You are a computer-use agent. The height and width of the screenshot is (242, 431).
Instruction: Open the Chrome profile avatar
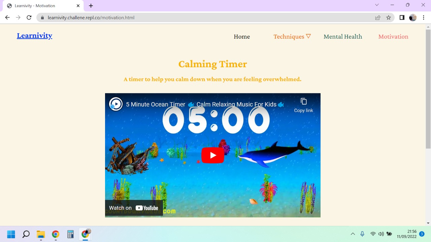pos(413,17)
